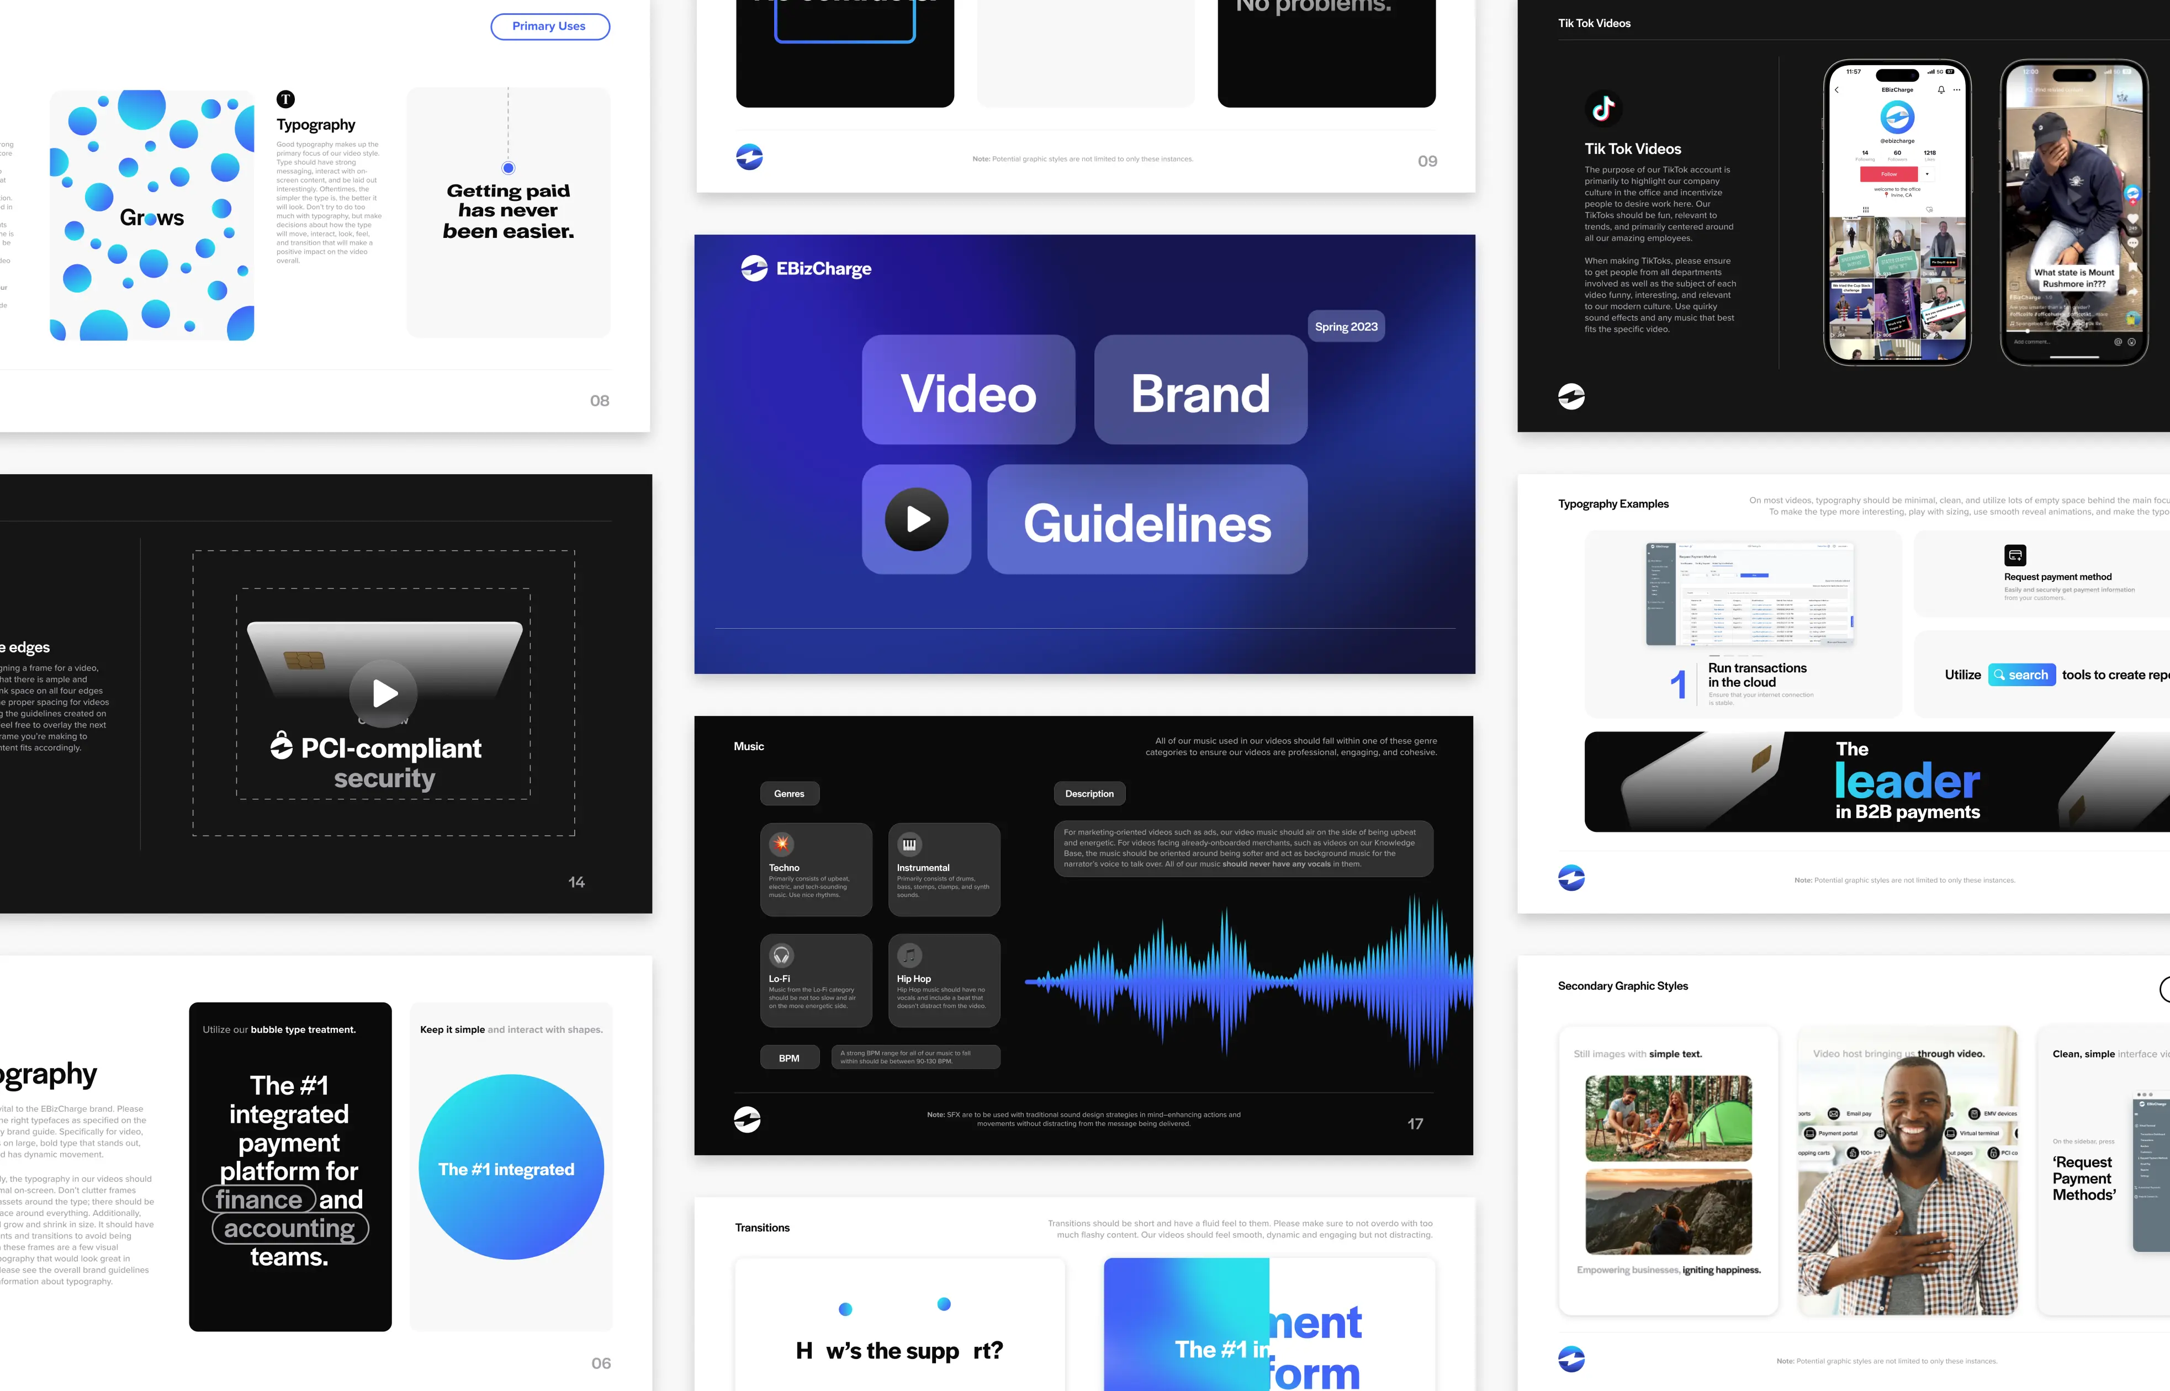The width and height of the screenshot is (2170, 1391).
Task: Open the camping friends photo
Action: pyautogui.click(x=1669, y=1118)
